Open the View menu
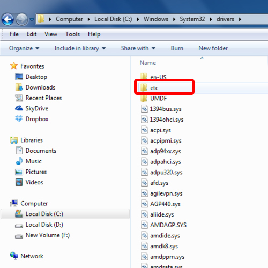The width and height of the screenshot is (268, 268). coord(51,34)
